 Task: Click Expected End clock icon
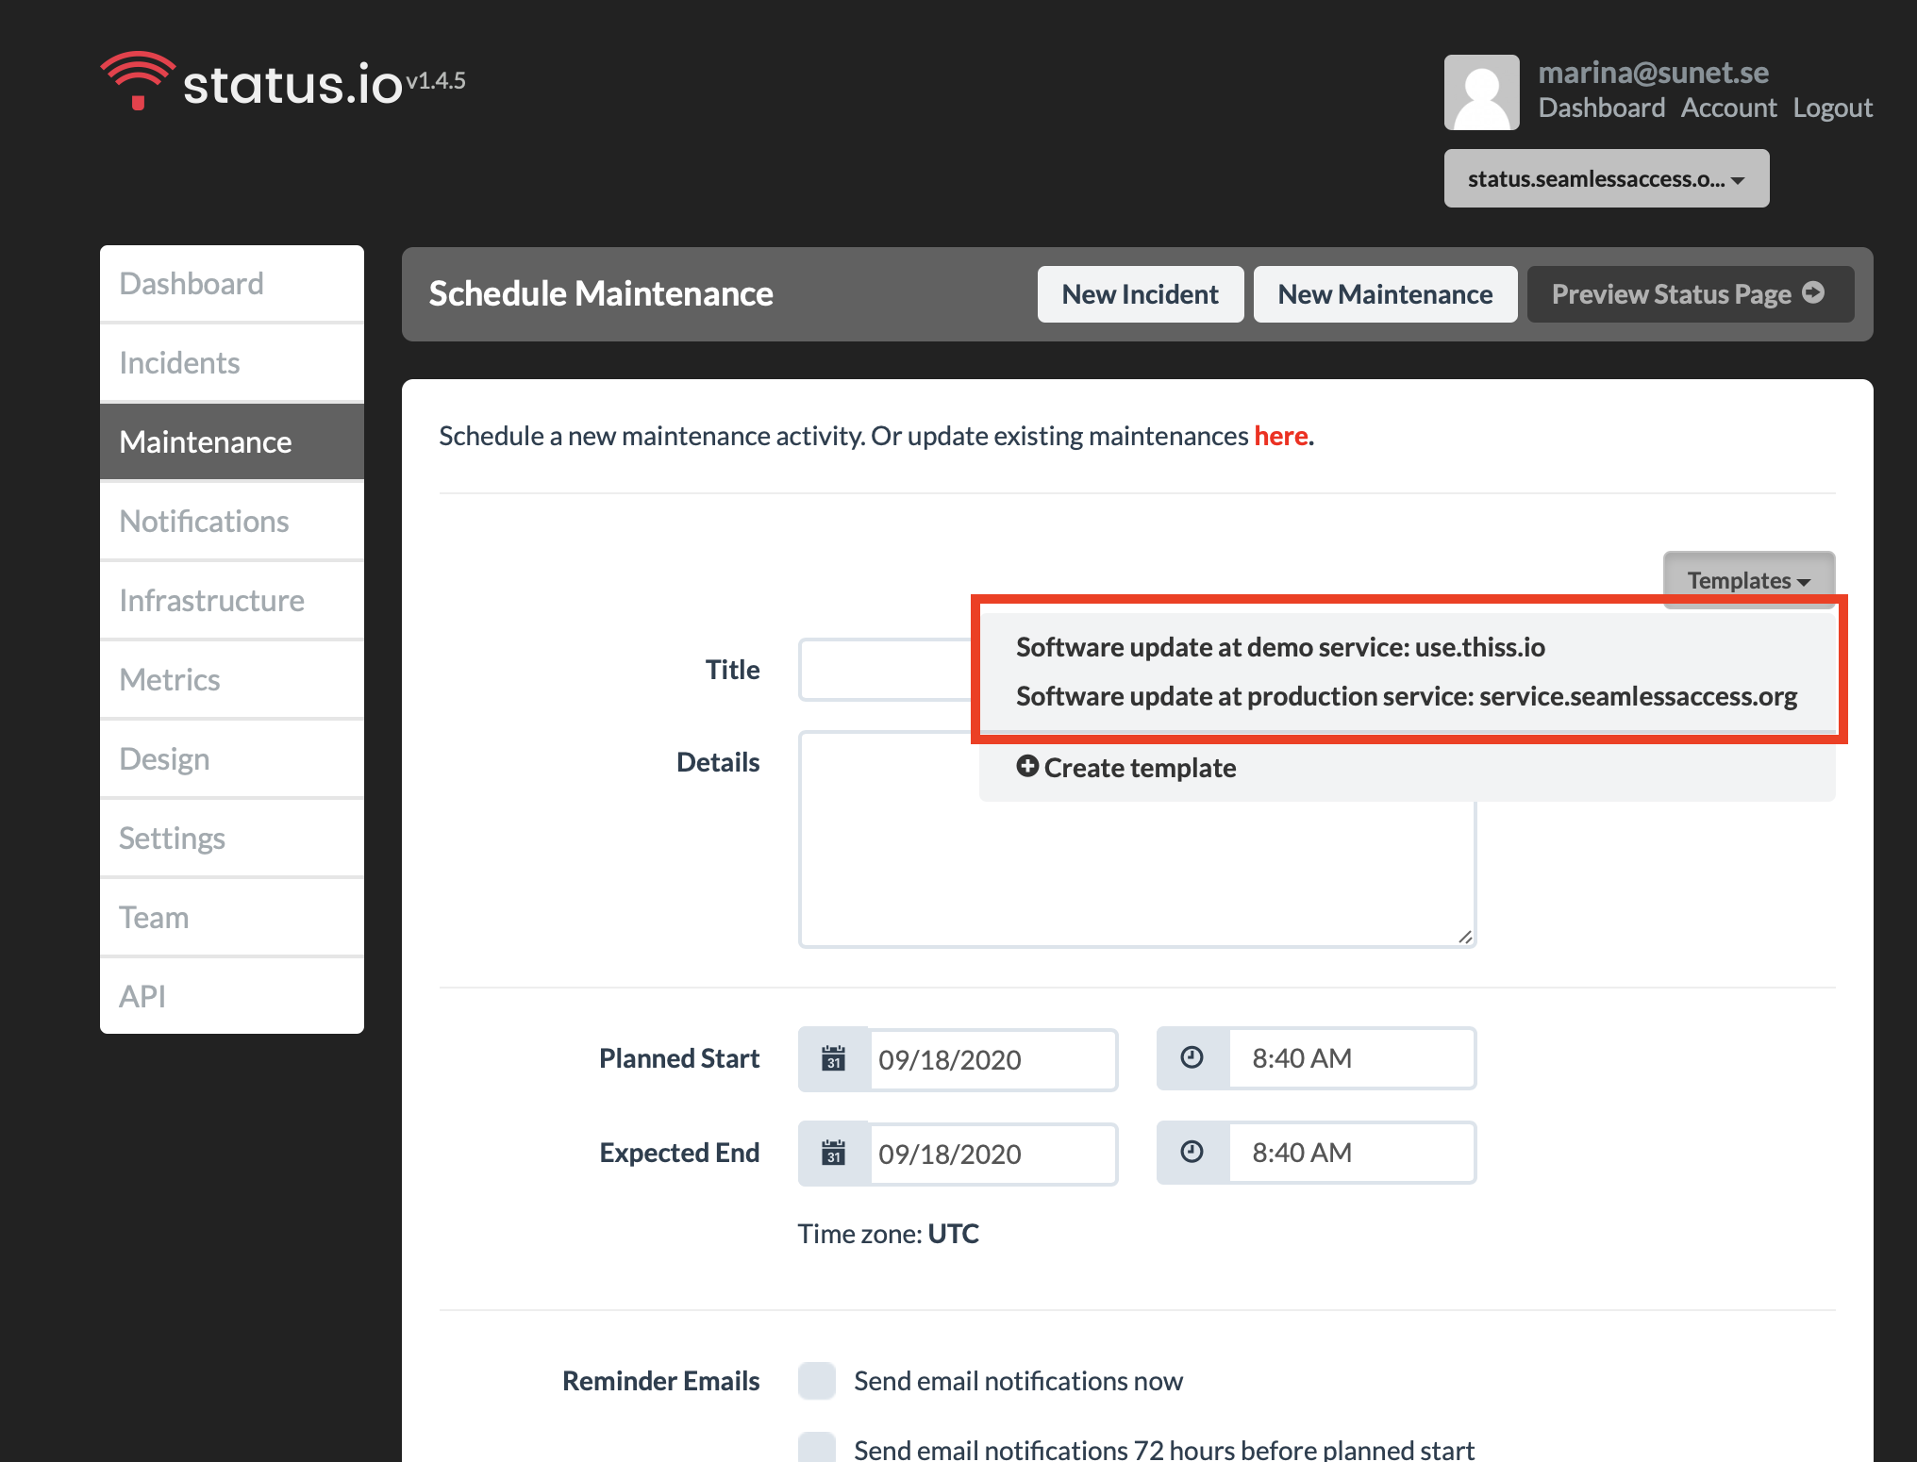pyautogui.click(x=1192, y=1152)
